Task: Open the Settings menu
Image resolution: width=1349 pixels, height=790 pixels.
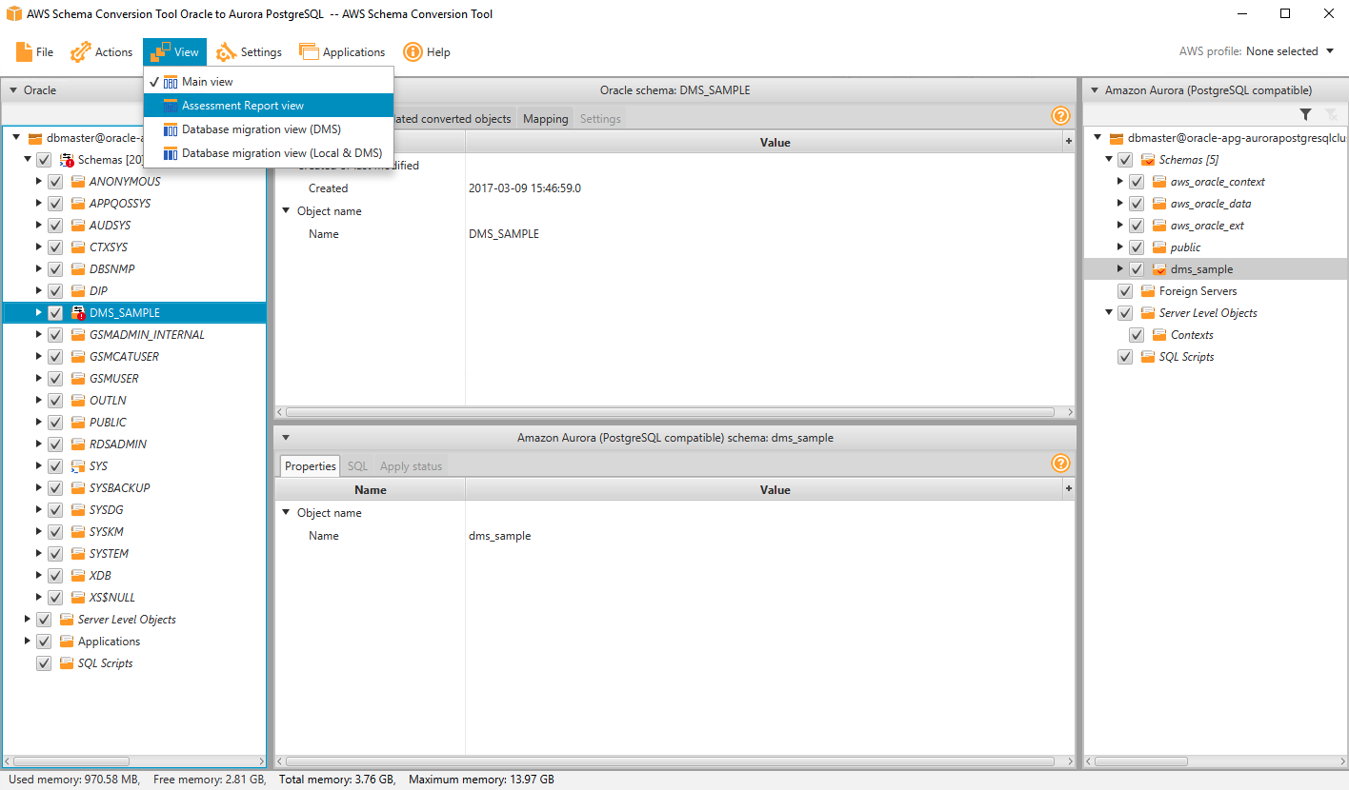Action: pos(249,52)
